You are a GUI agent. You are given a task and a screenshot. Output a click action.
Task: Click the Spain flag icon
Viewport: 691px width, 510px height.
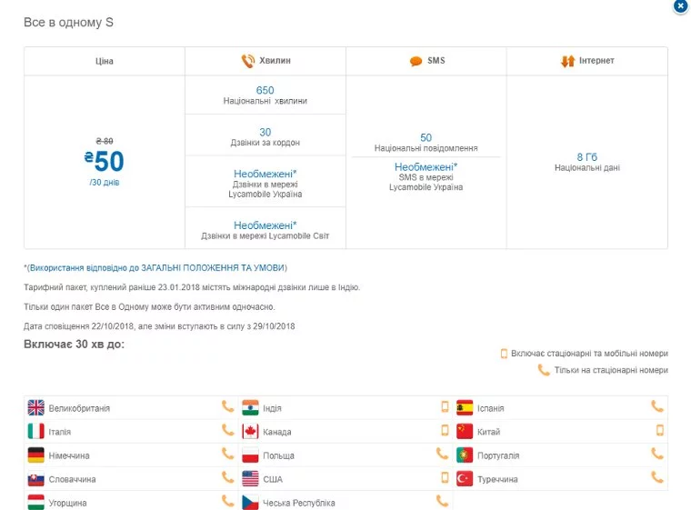pos(465,408)
